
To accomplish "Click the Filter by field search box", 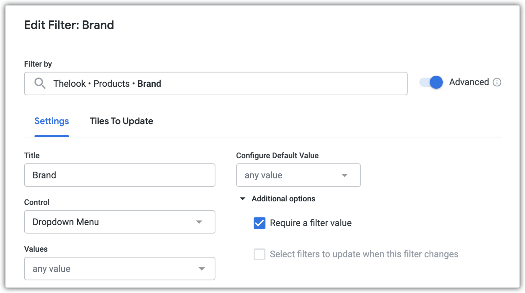I will click(x=230, y=83).
